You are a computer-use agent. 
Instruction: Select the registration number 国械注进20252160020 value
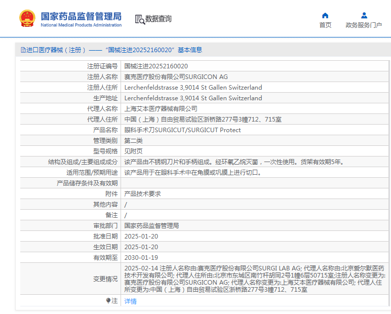(156, 66)
